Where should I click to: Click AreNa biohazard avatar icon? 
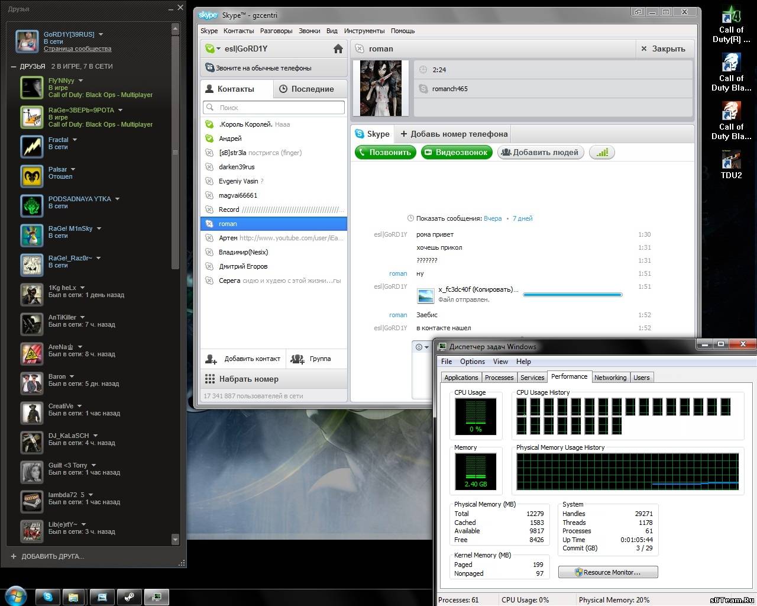coord(32,354)
